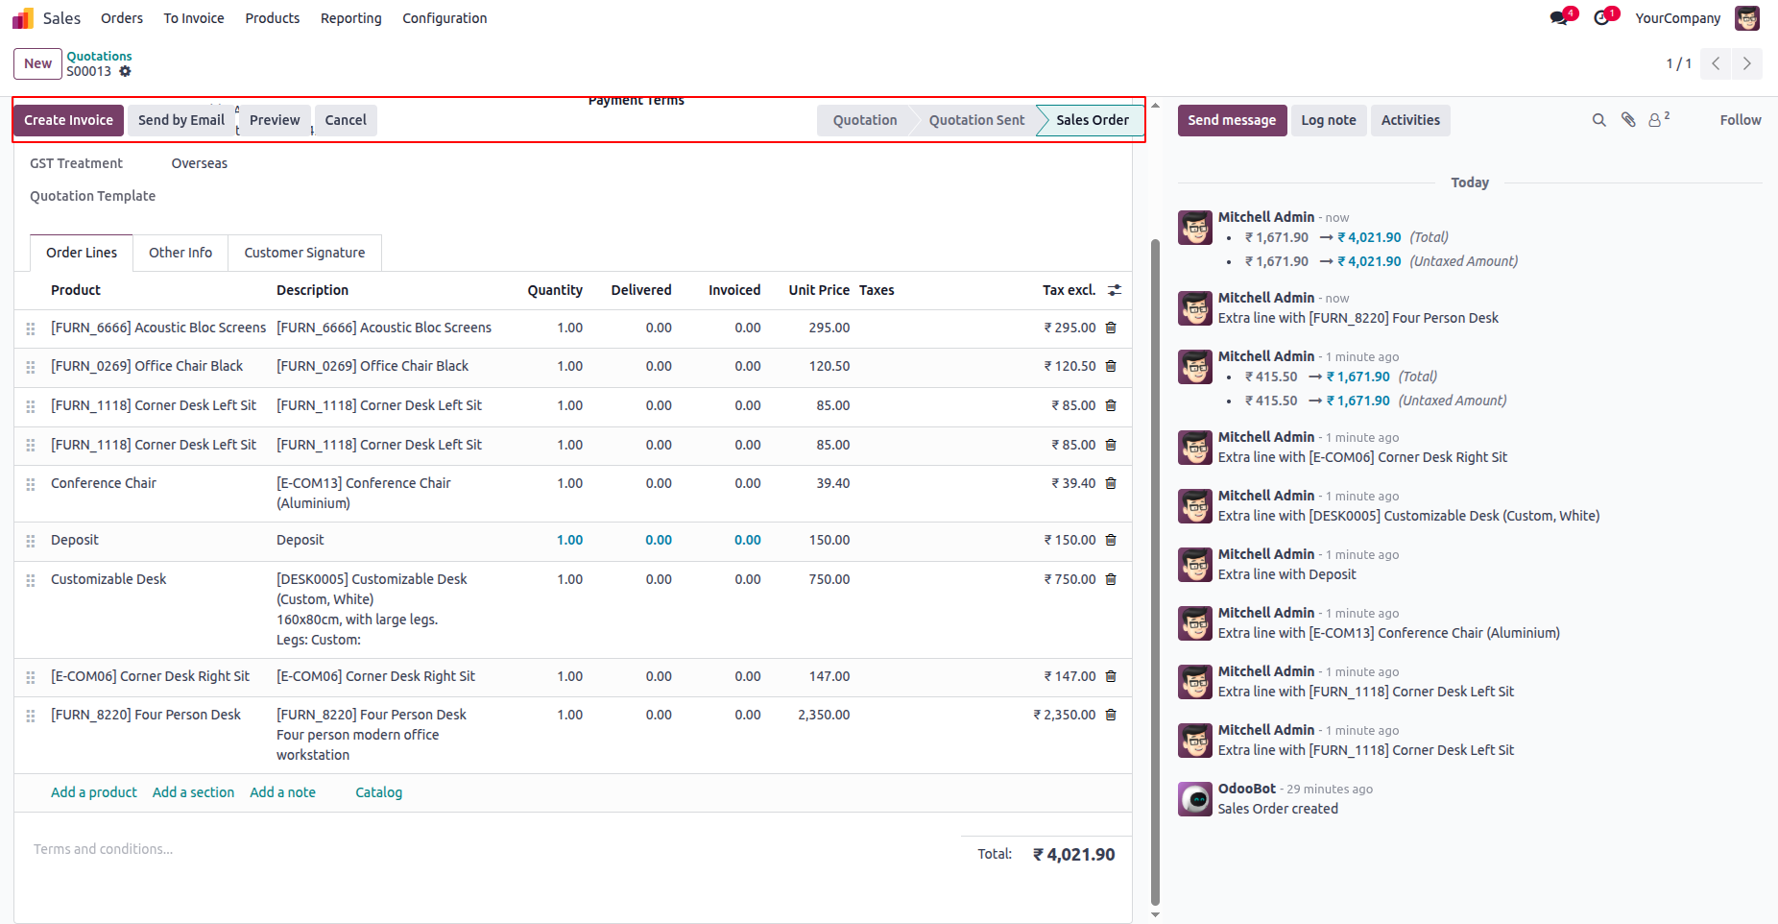Open the conversations message icon
1778x924 pixels.
[x=1559, y=18]
